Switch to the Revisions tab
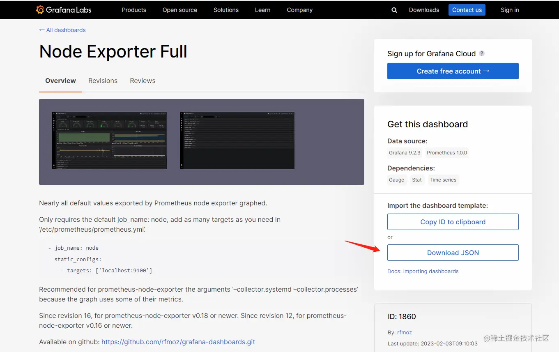The image size is (559, 352). [x=103, y=81]
